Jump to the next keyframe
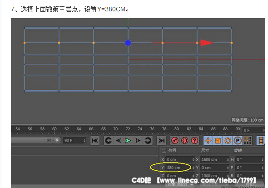 point(148,140)
